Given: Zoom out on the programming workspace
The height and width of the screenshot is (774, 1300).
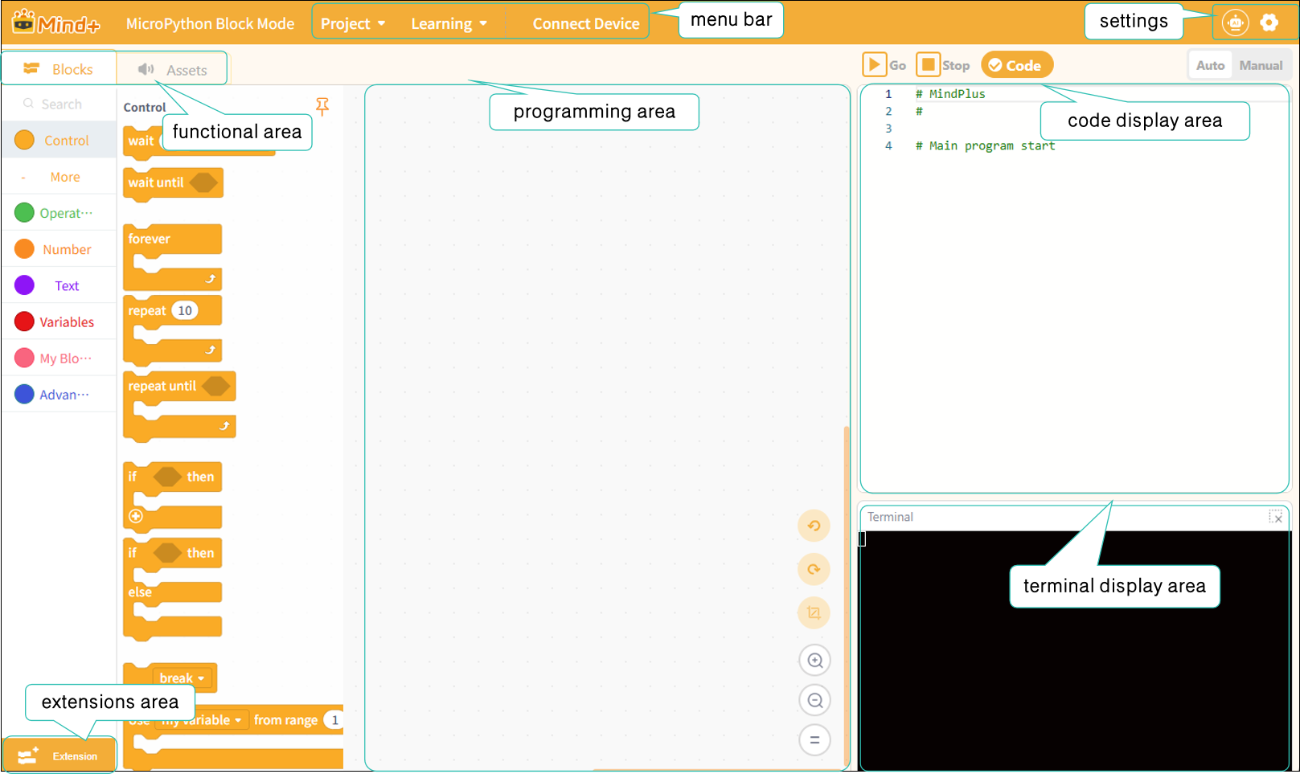Looking at the screenshot, I should click(814, 700).
